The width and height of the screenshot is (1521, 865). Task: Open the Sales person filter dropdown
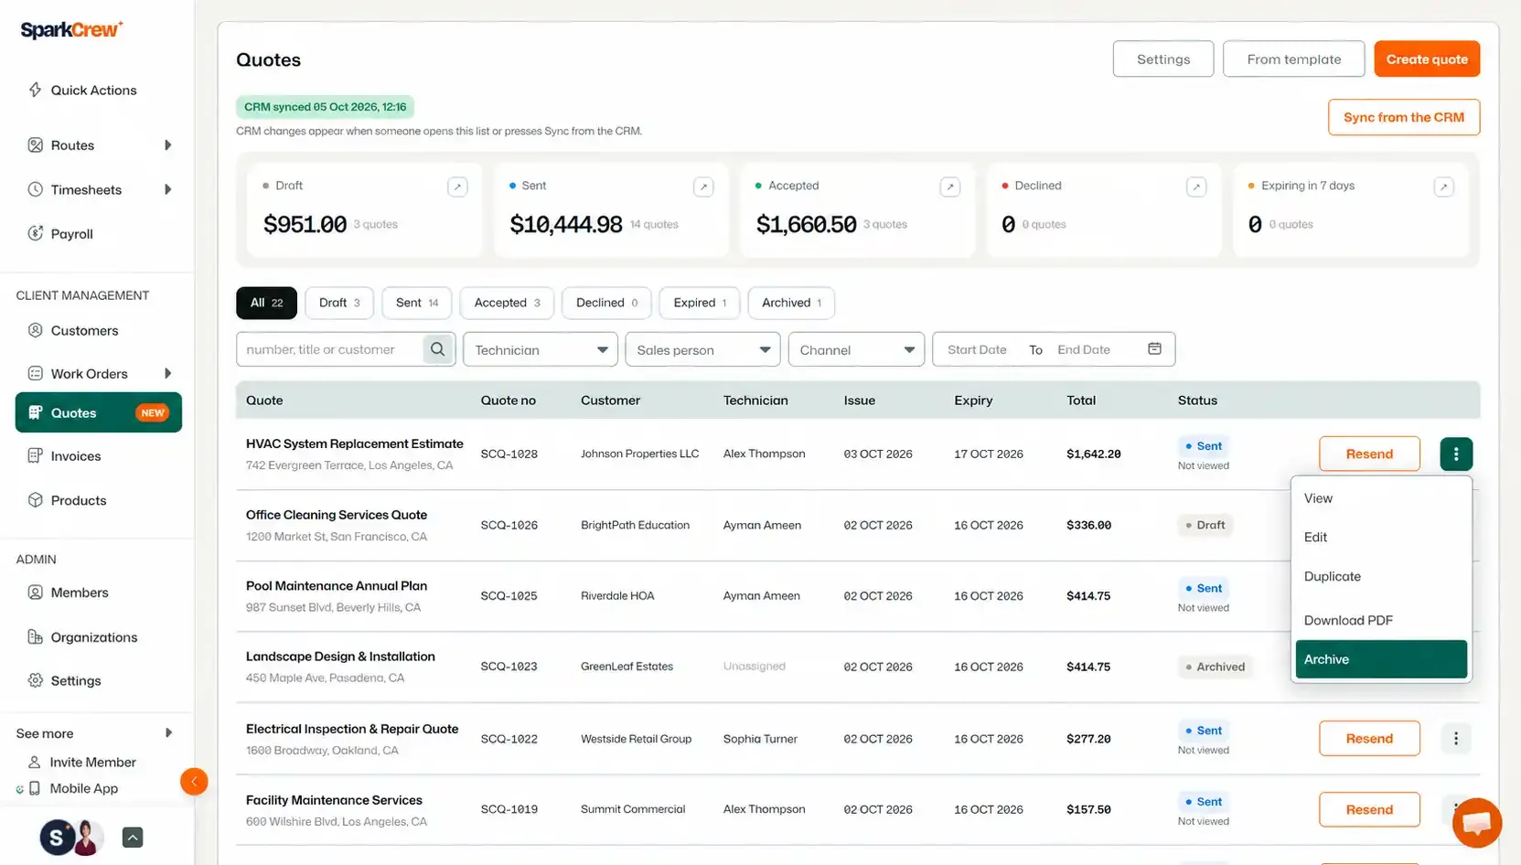click(702, 349)
